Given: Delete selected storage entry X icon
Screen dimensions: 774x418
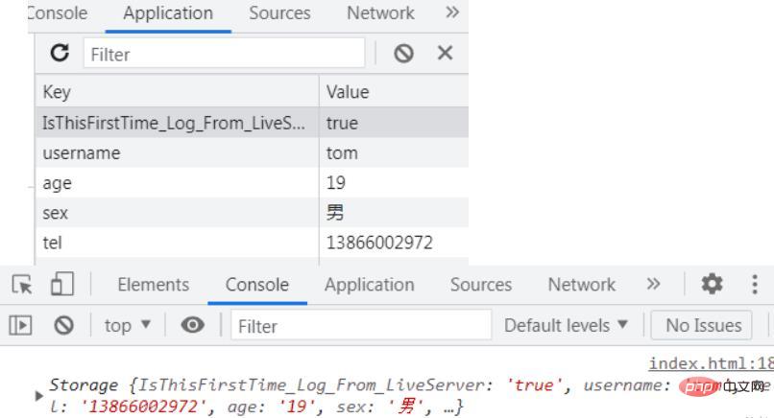Looking at the screenshot, I should pyautogui.click(x=445, y=54).
